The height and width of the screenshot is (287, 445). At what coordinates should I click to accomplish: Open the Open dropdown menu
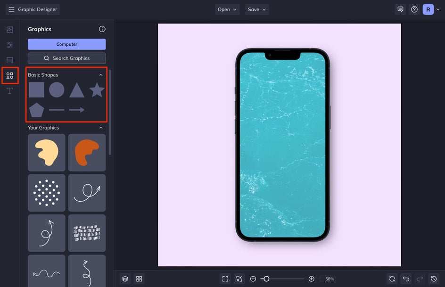pyautogui.click(x=227, y=9)
